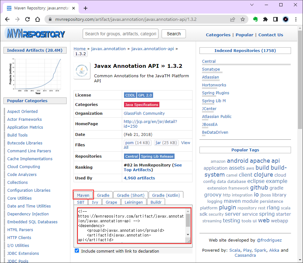303x263 pixels.
Task: Click inside the Maven dependency snippet
Action: pyautogui.click(x=131, y=225)
